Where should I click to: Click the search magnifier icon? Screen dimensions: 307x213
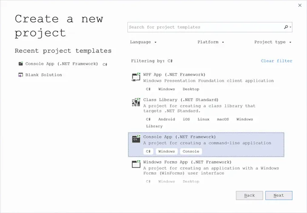pos(286,27)
